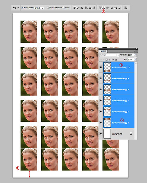The height and width of the screenshot is (183, 147).
Task: Toggle the Auto-Select checkbox
Action: point(22,8)
